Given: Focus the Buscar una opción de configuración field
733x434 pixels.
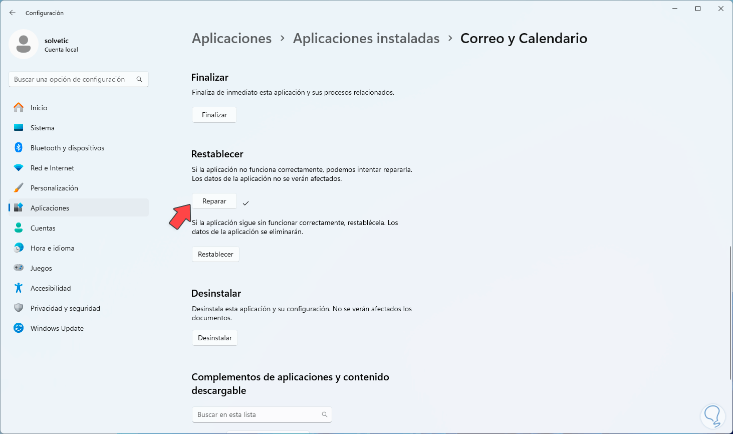Looking at the screenshot, I should point(79,79).
